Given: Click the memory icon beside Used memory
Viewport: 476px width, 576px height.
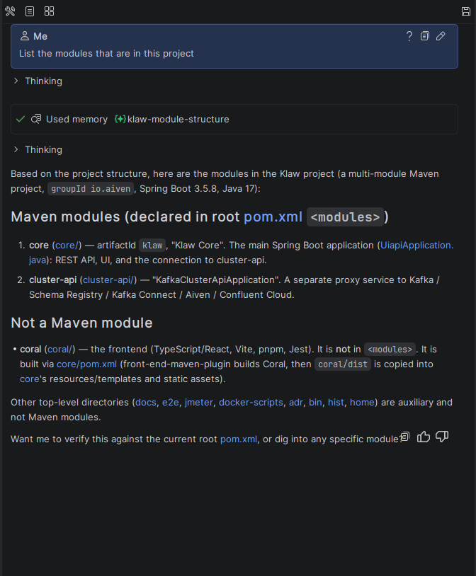Looking at the screenshot, I should (36, 119).
